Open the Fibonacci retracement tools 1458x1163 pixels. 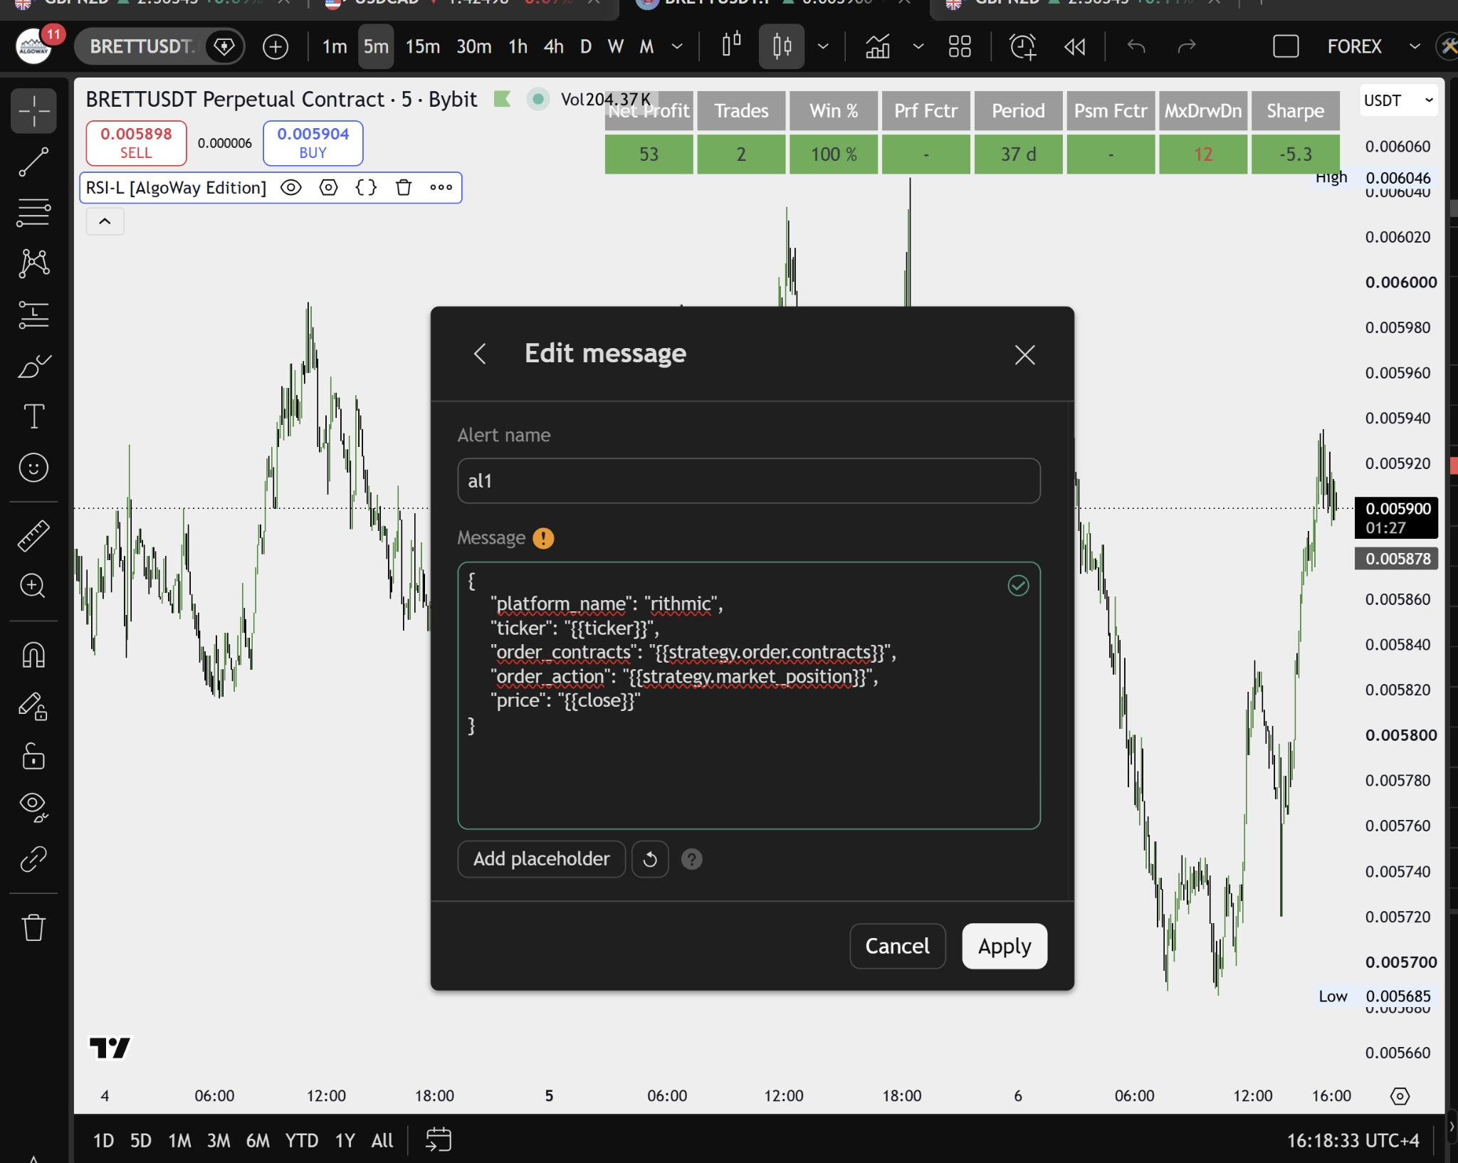(x=33, y=213)
